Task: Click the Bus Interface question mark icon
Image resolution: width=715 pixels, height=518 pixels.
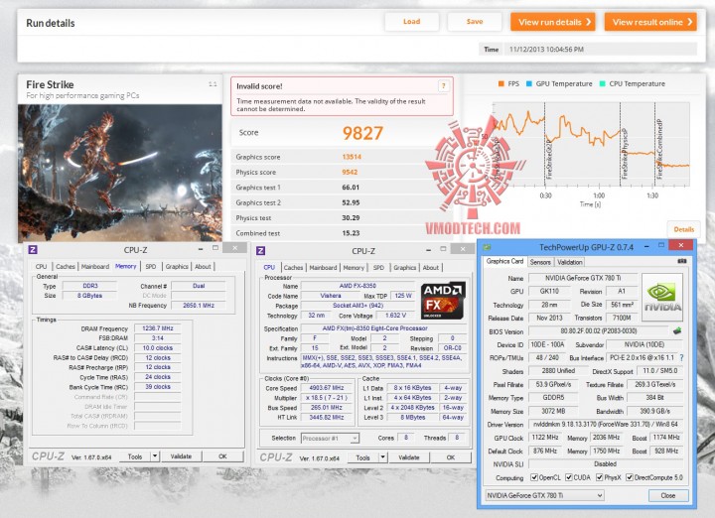Action: [x=681, y=357]
